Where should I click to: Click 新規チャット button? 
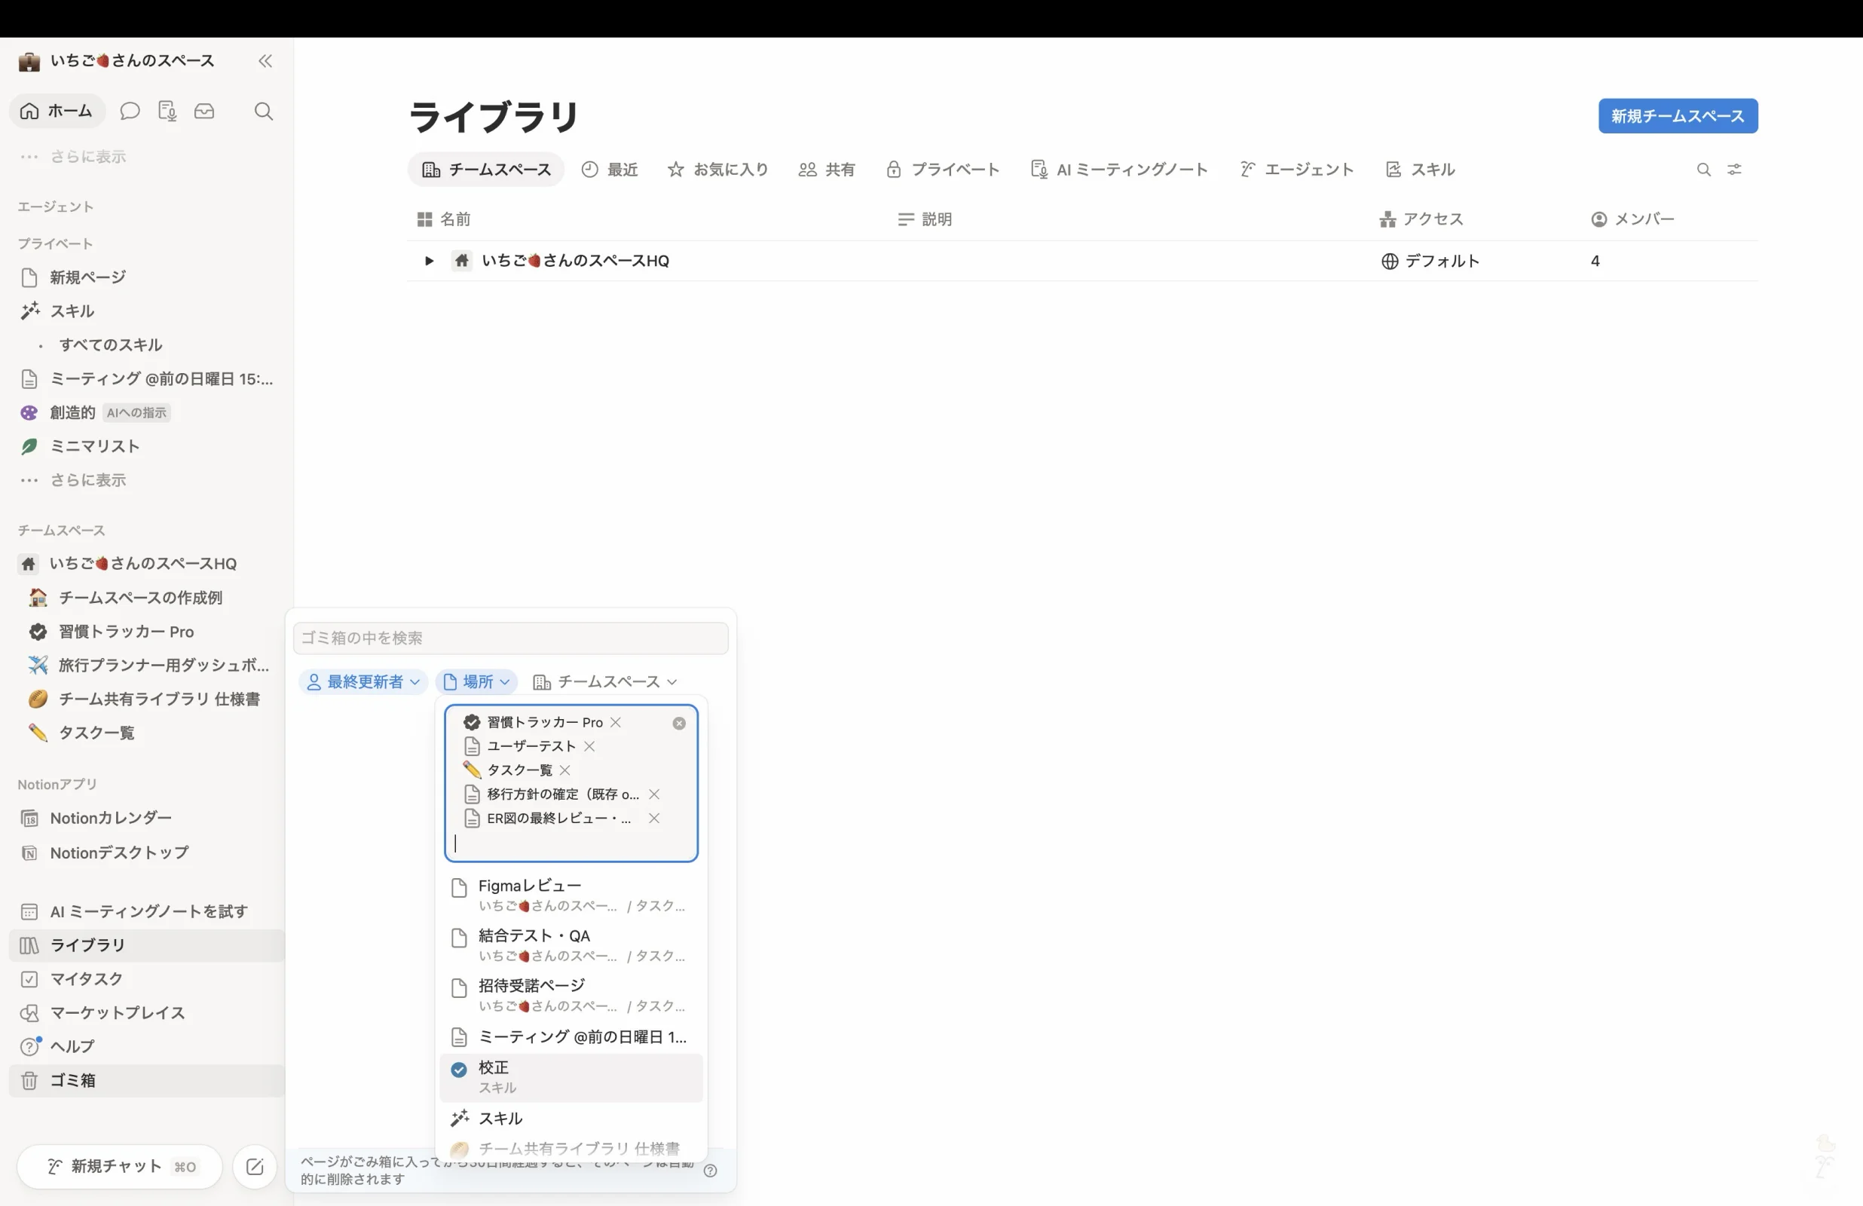tap(120, 1167)
